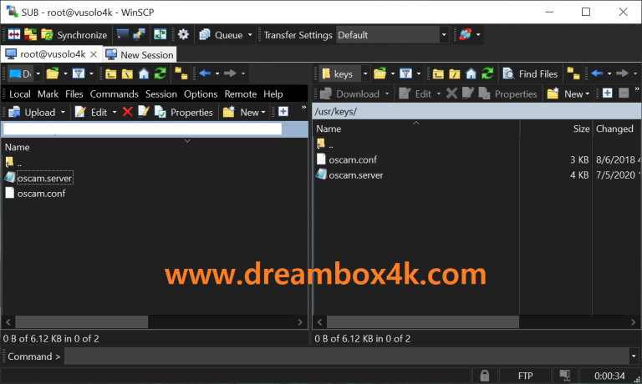This screenshot has height=384, width=642.
Task: Open session in PuTTY icon
Action: click(x=139, y=35)
